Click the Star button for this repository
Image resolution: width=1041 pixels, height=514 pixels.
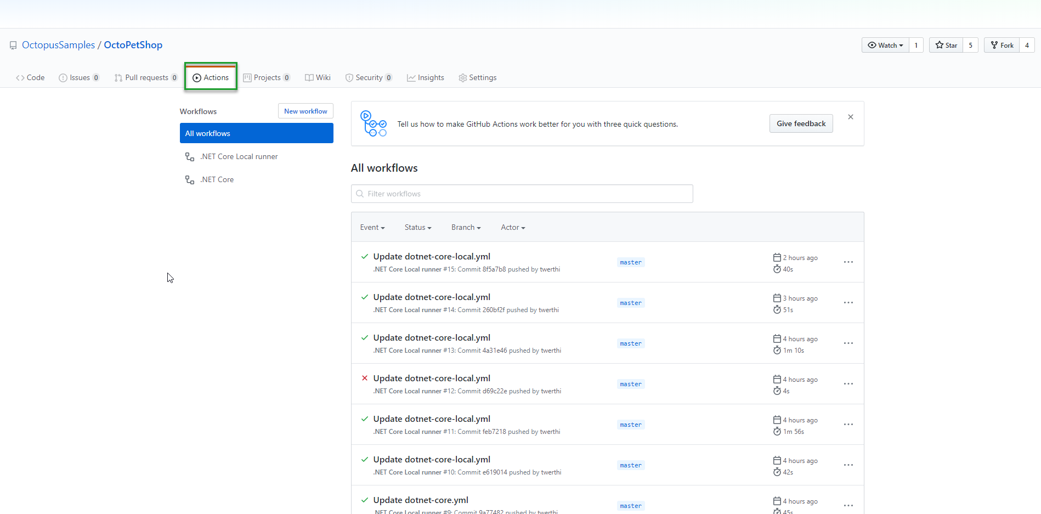coord(946,45)
